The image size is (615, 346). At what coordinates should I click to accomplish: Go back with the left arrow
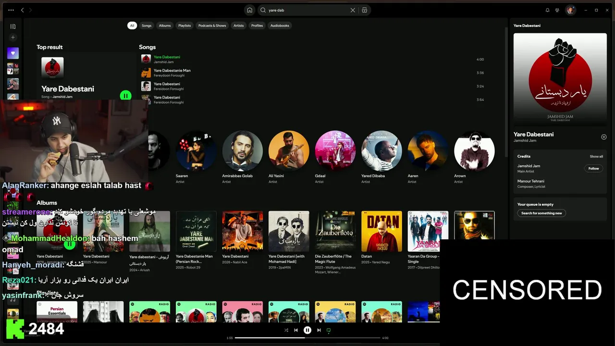click(22, 10)
